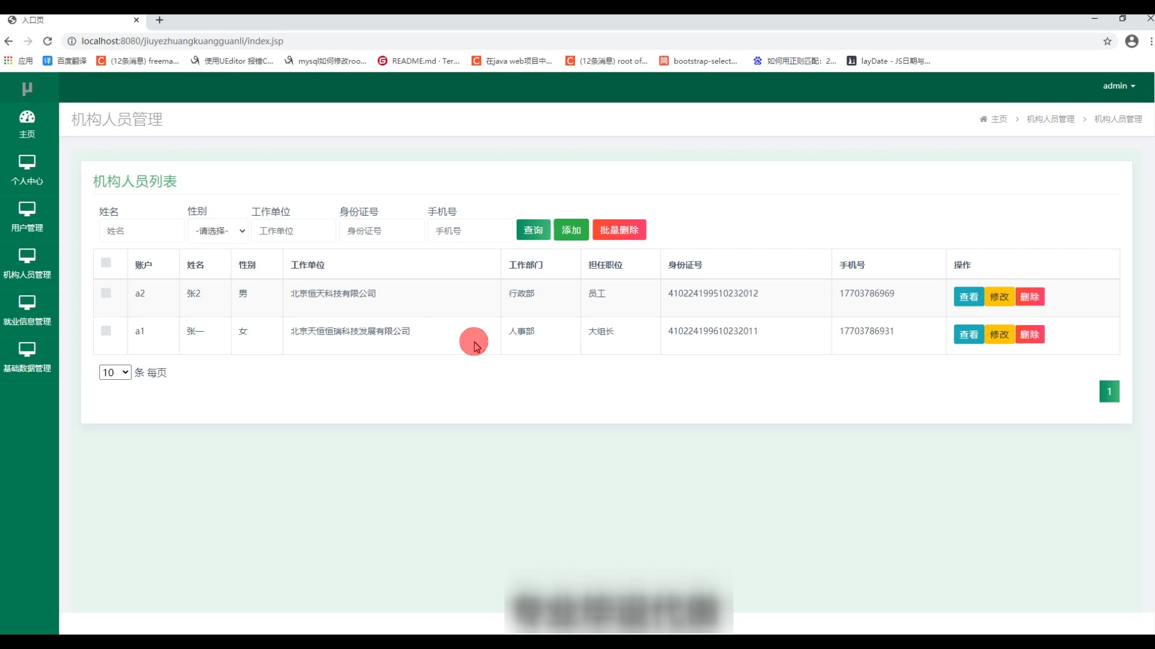Open 就业信息管理 sidebar icon
Viewport: 1155px width, 649px height.
click(27, 303)
